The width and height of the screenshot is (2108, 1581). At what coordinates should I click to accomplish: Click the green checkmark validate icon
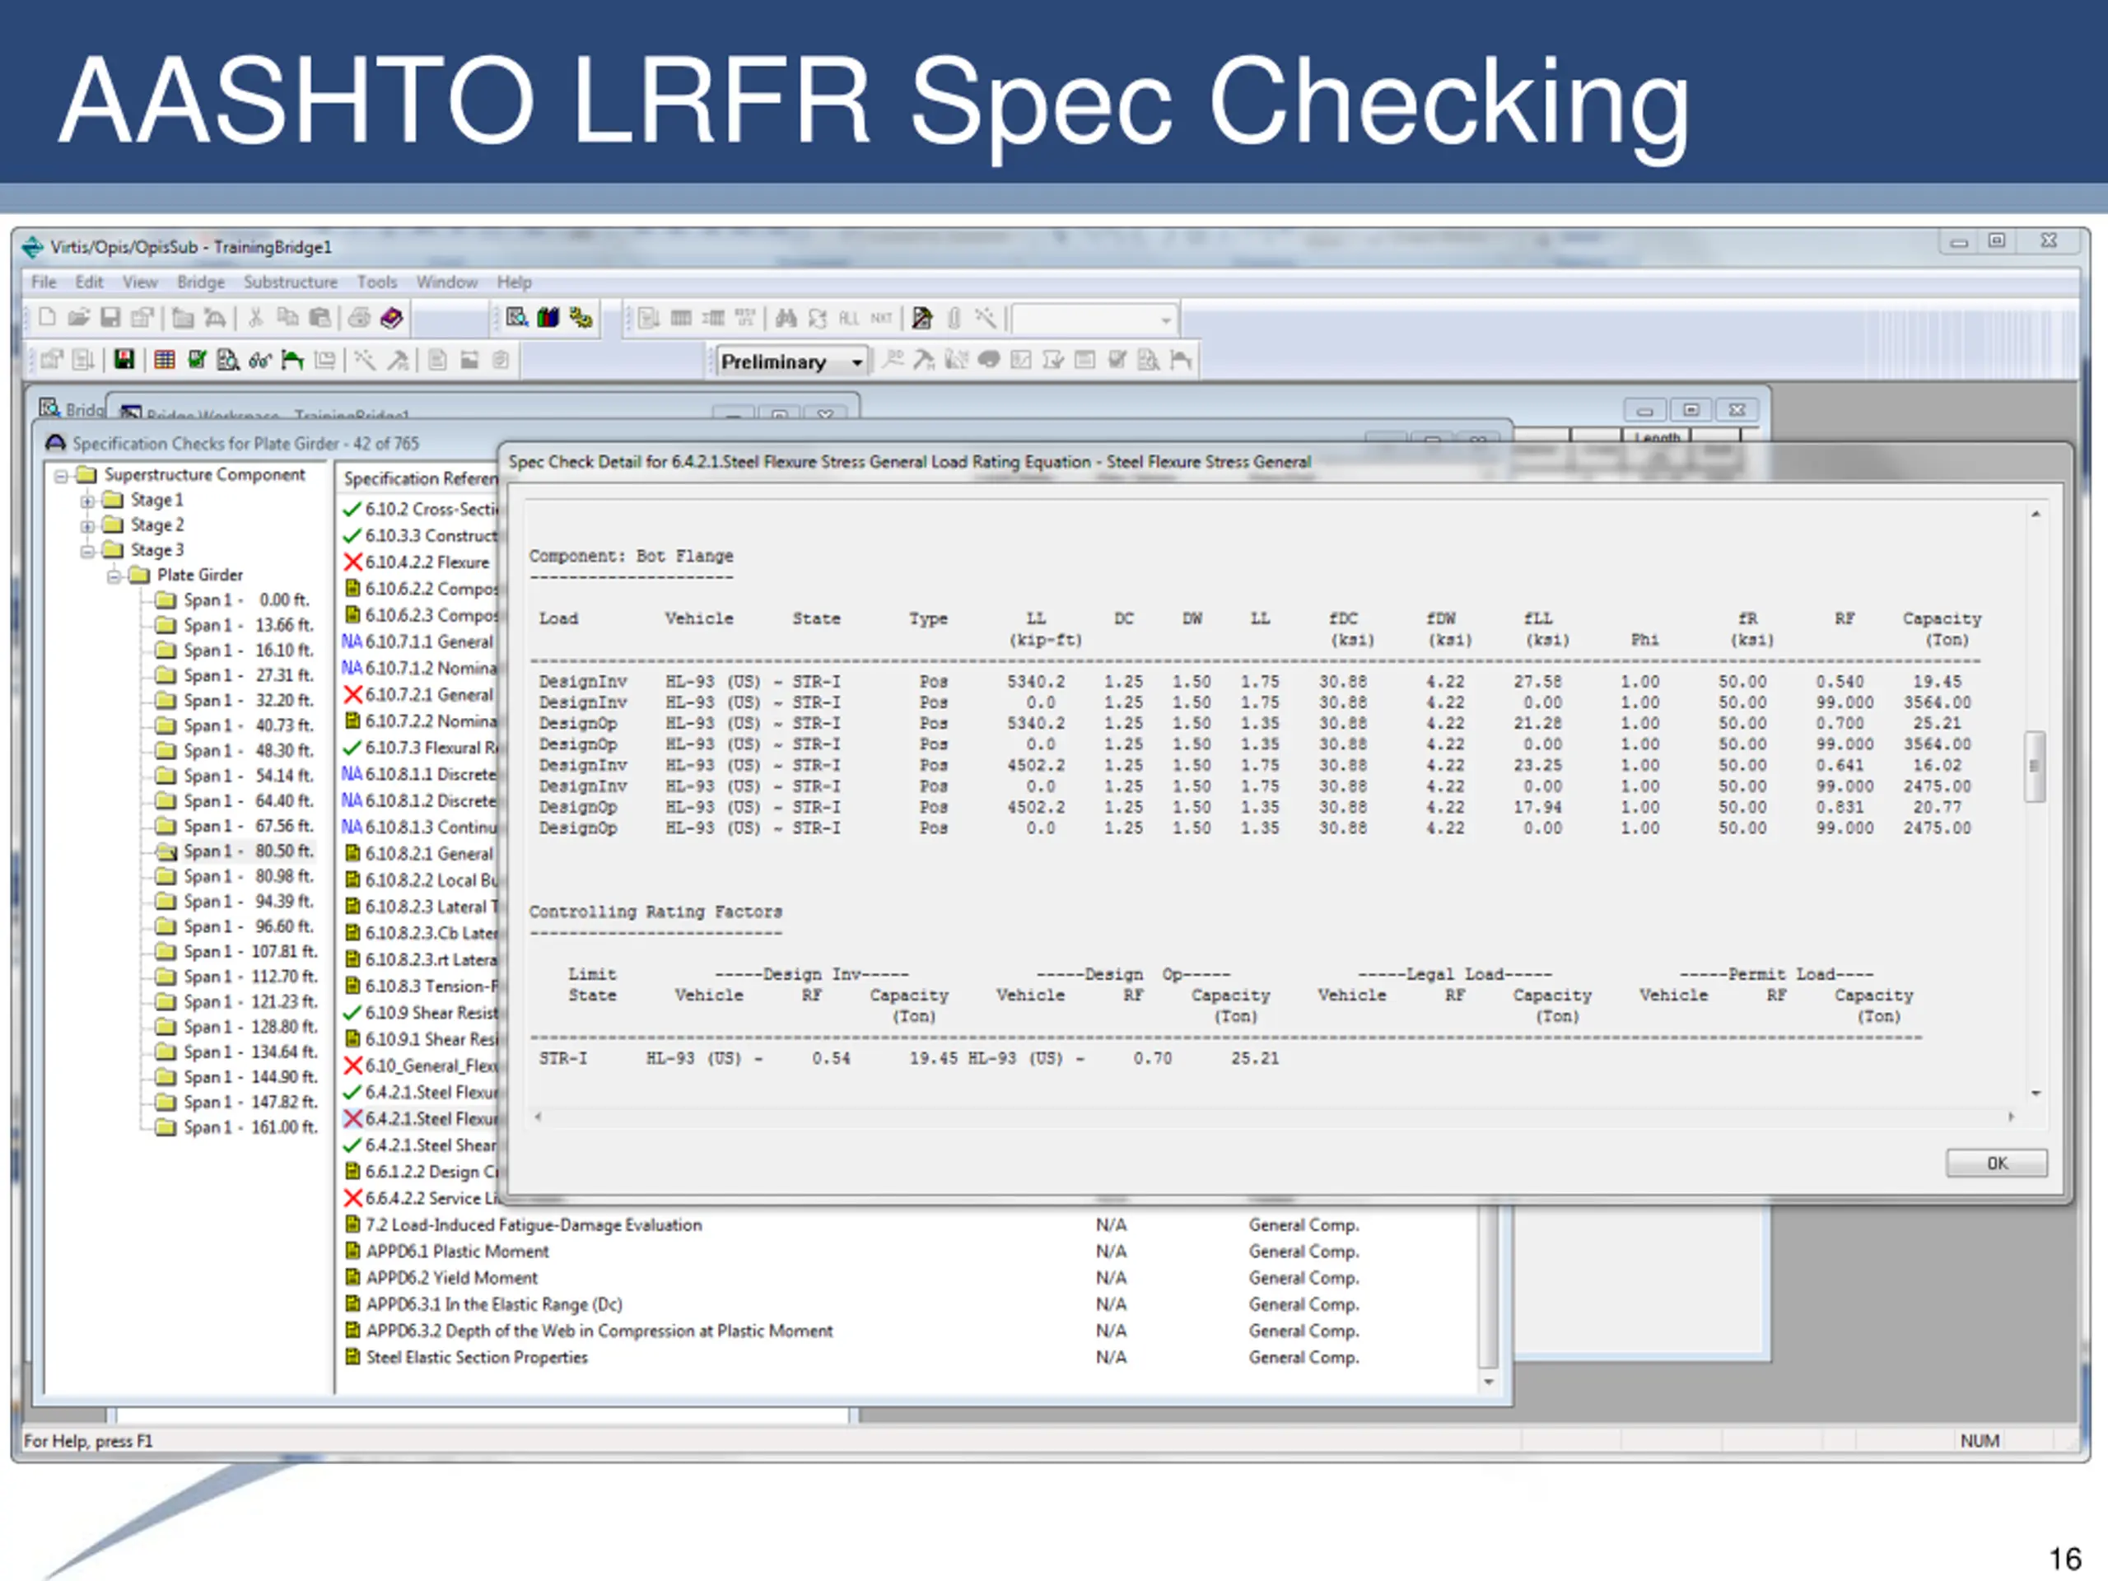[198, 359]
